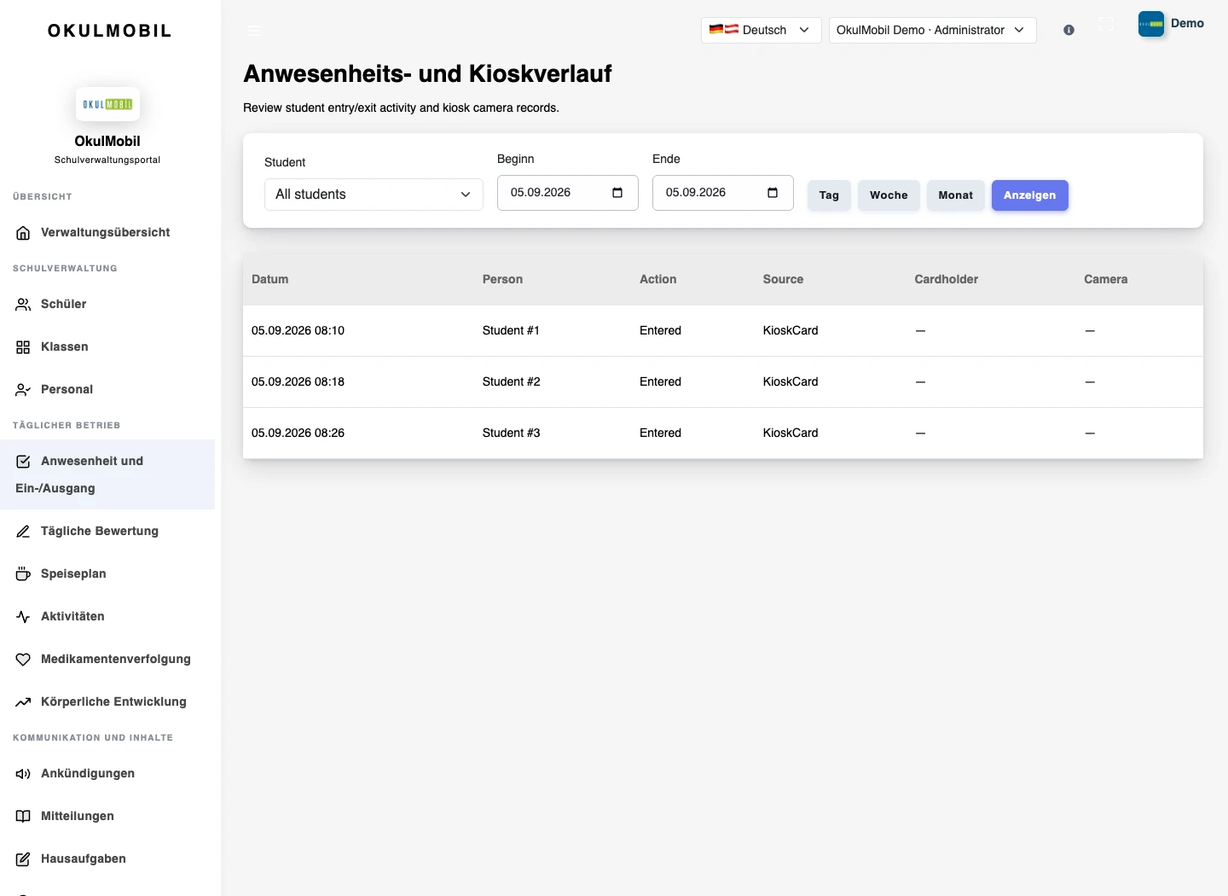The width and height of the screenshot is (1228, 896).
Task: Click the Monat range button
Action: [x=955, y=195]
